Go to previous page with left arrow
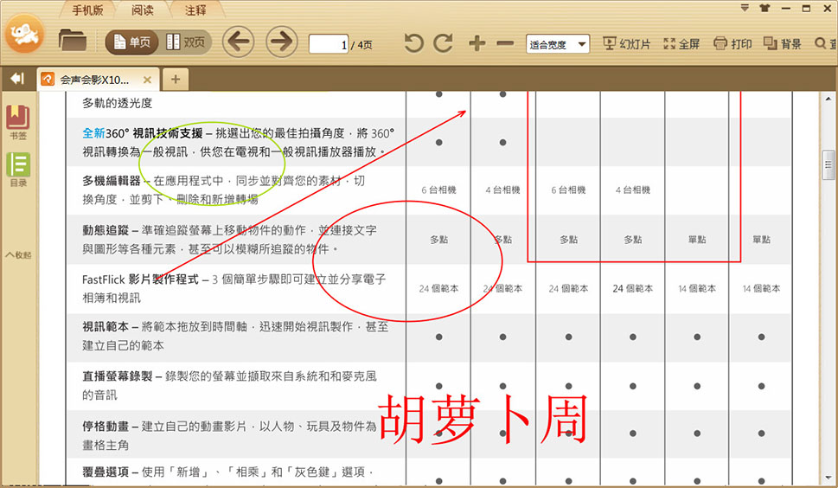Viewport: 838px width, 488px height. coord(238,42)
